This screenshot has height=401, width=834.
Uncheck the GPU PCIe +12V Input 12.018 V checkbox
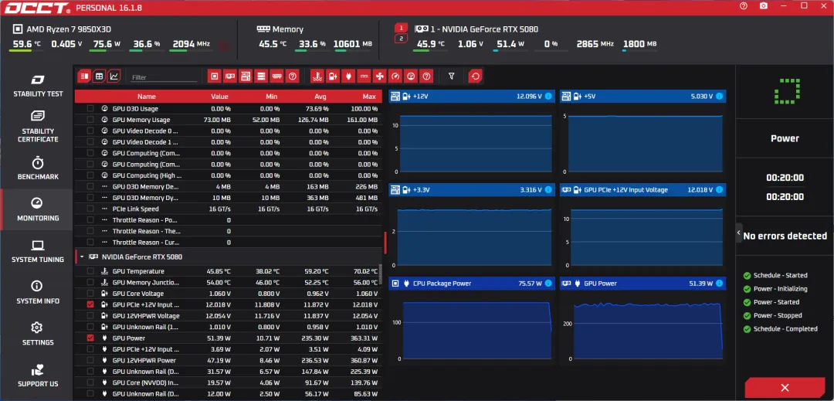[90, 304]
